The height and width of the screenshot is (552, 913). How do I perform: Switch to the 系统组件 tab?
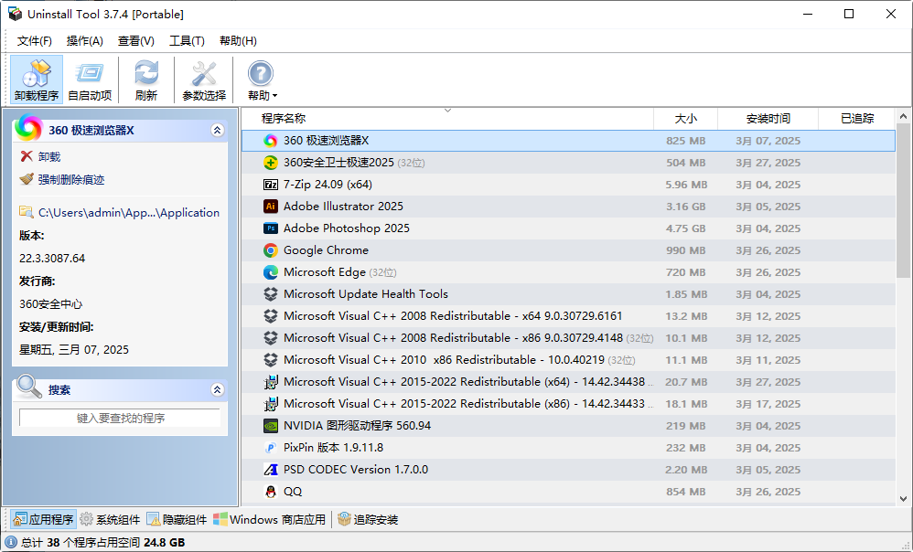110,519
